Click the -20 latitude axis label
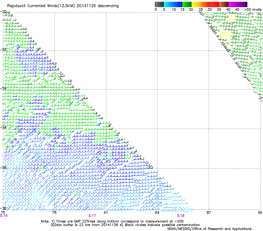 3,12
